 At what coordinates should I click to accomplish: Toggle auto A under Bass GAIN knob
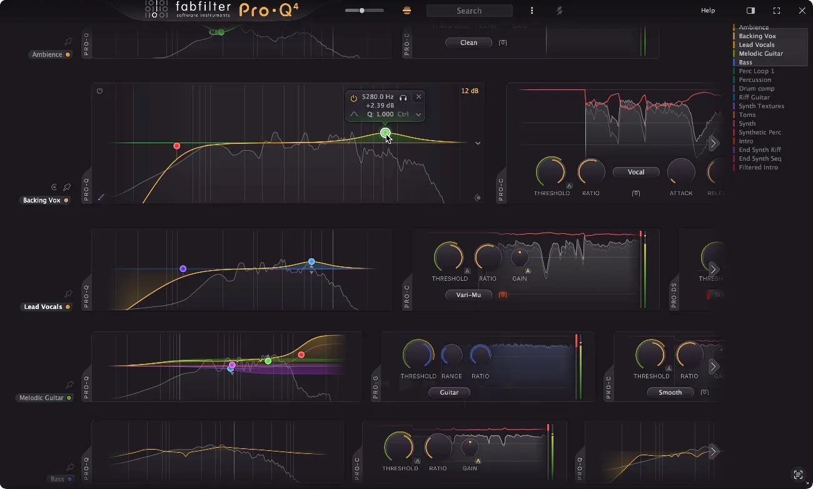(478, 461)
